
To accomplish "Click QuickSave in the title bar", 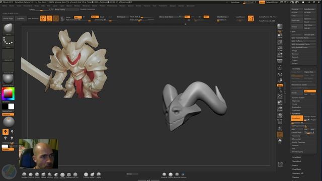I will [x=235, y=2].
